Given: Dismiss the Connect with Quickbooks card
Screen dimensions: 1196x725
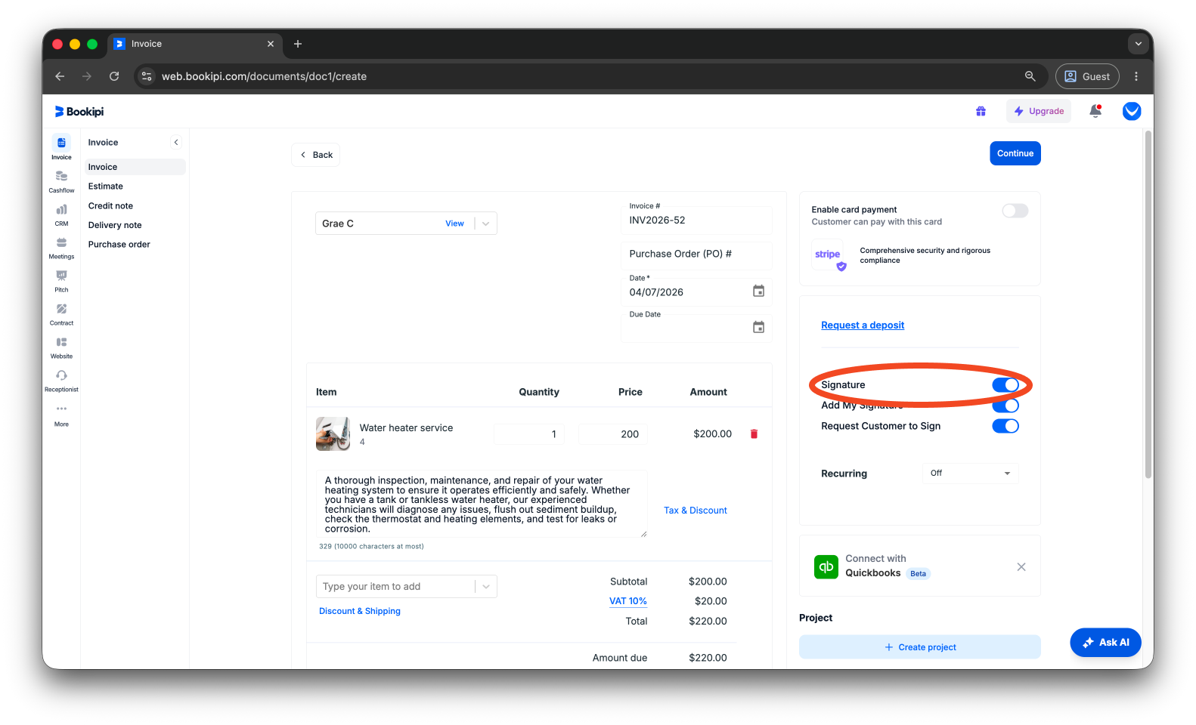Looking at the screenshot, I should pyautogui.click(x=1021, y=567).
